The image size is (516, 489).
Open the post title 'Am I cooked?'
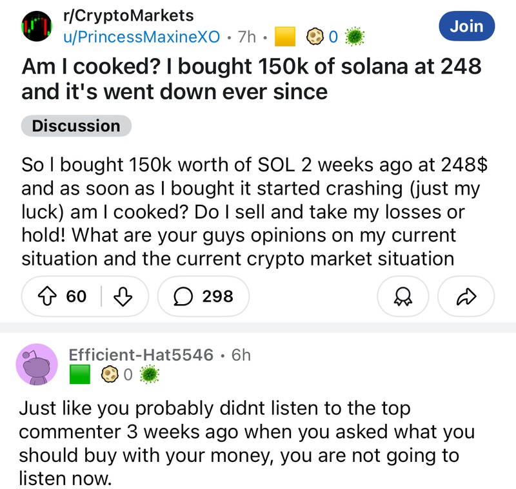[252, 79]
